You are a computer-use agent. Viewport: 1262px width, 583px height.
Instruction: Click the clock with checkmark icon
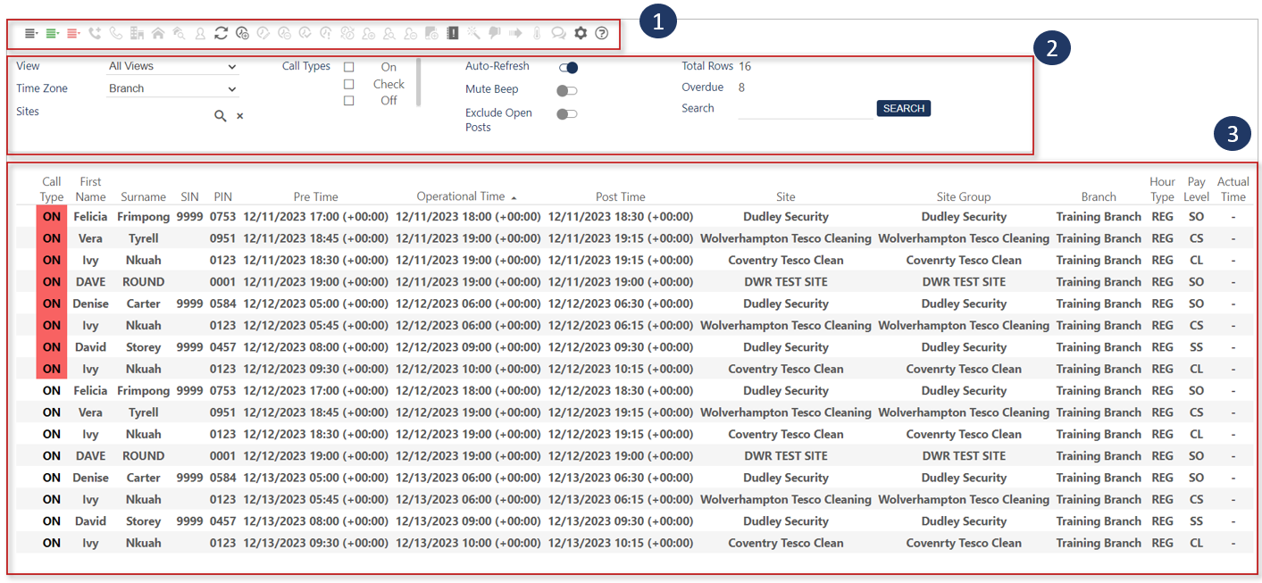pos(305,33)
